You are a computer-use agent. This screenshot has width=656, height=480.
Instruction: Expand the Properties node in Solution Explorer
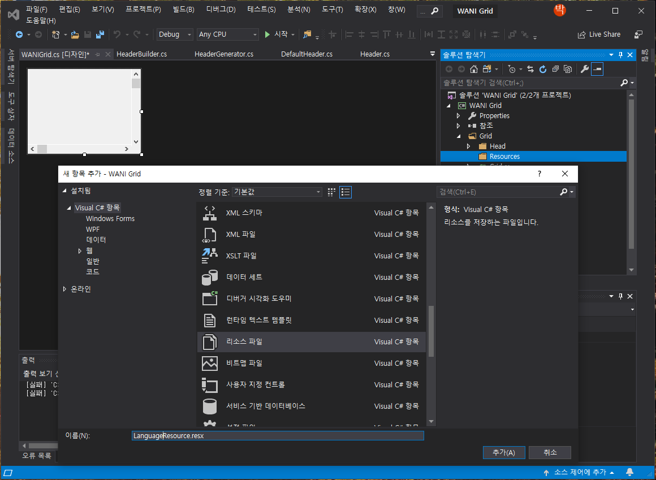(x=458, y=116)
